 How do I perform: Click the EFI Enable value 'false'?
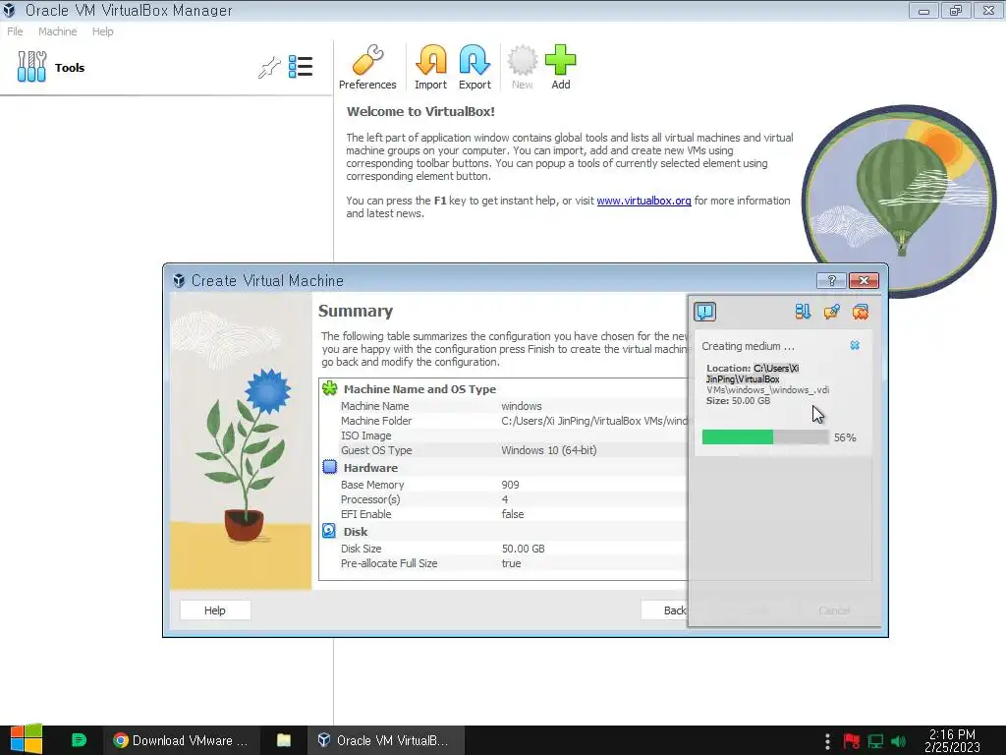[513, 514]
